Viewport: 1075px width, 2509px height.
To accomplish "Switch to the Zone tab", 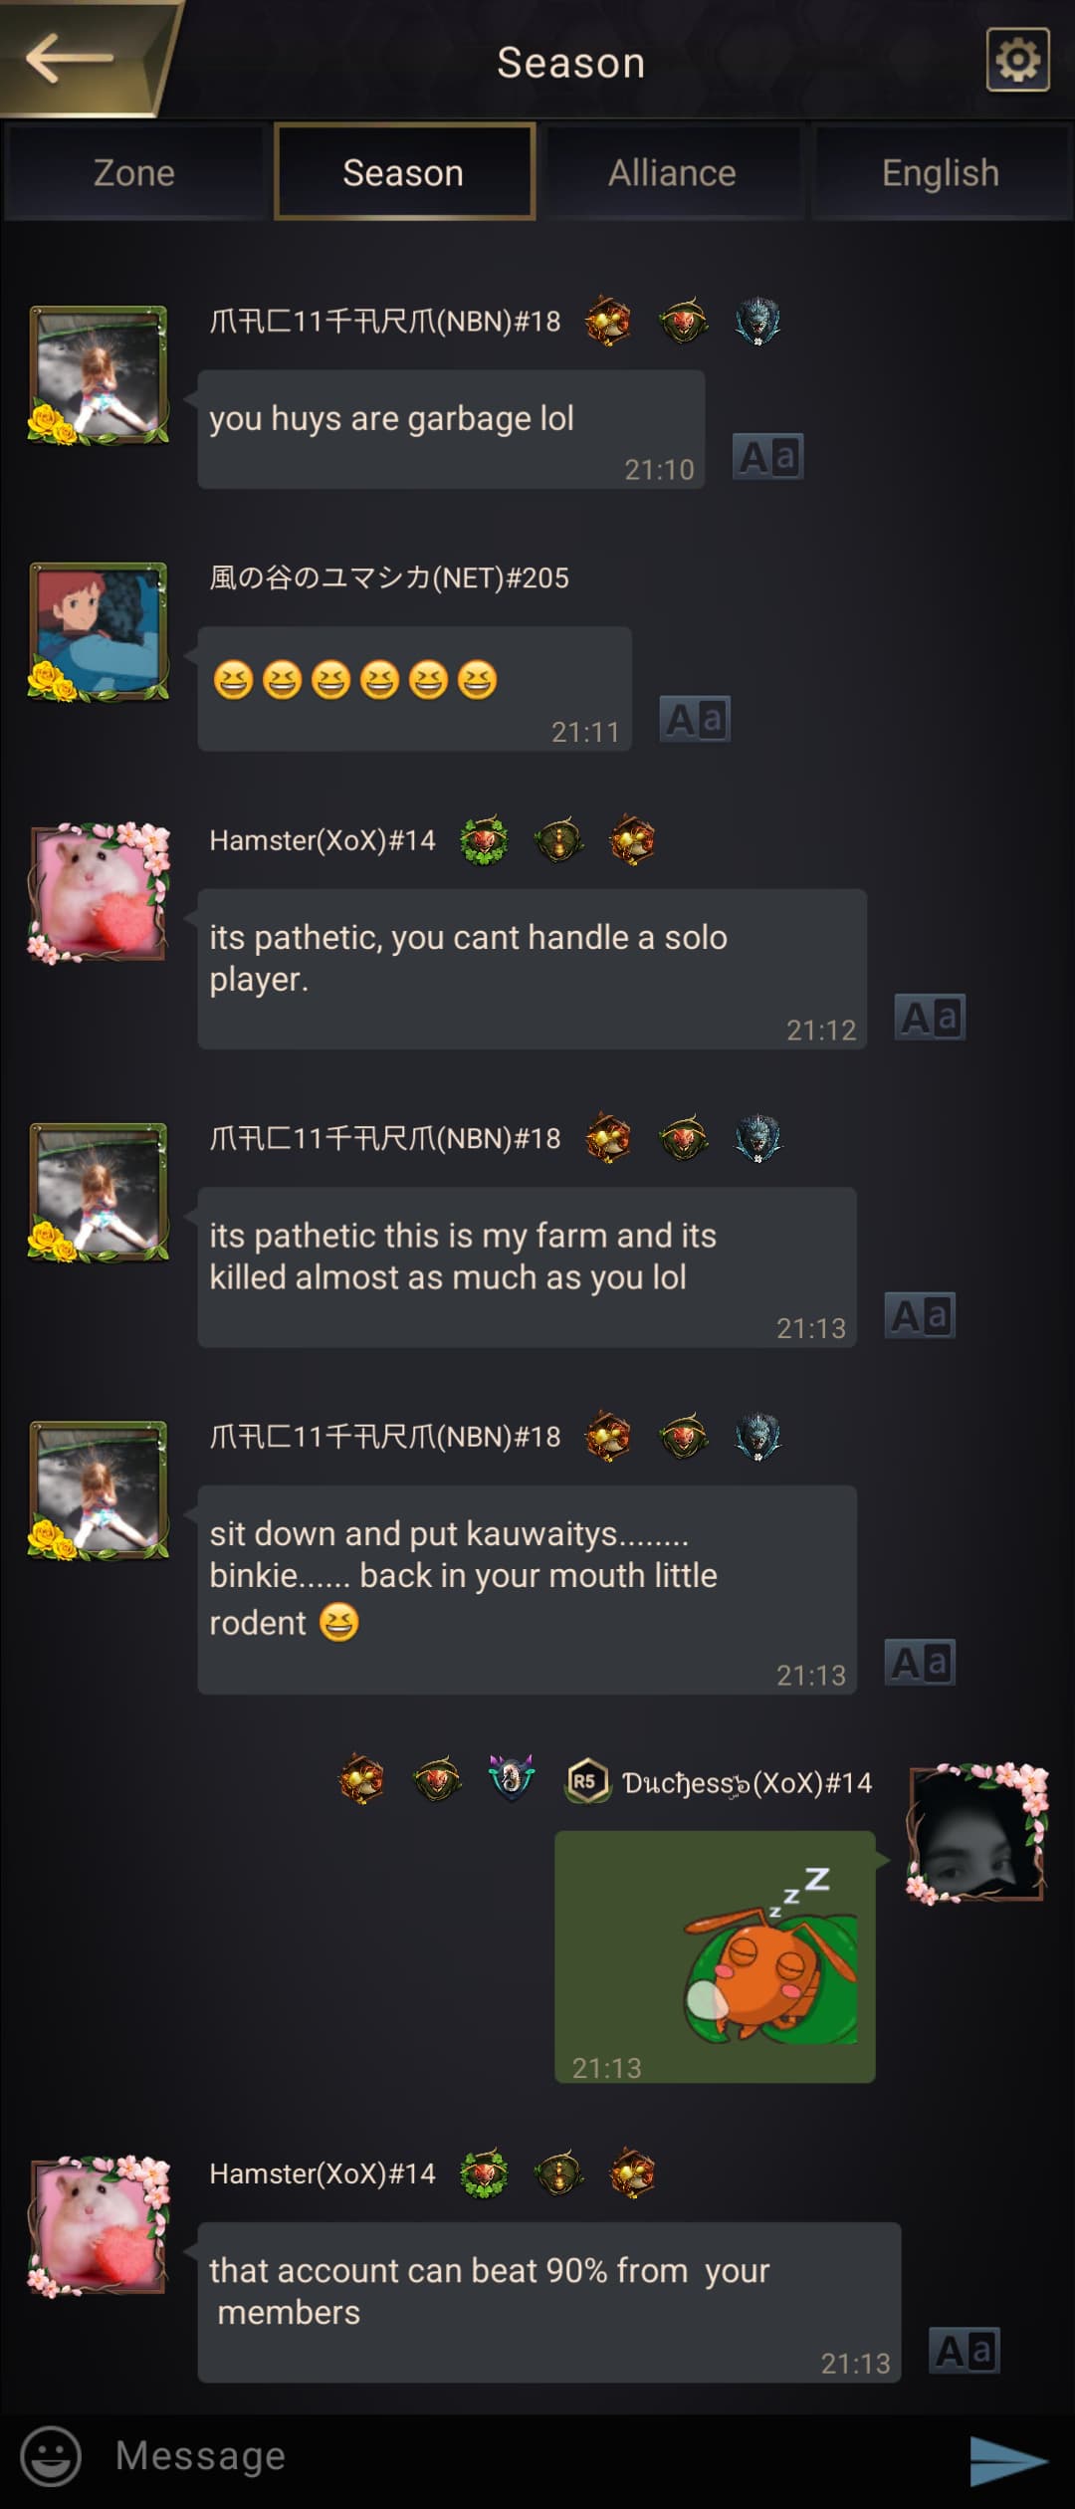I will (134, 173).
